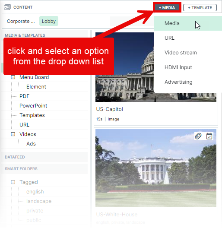This screenshot has height=228, width=222.
Task: Select the english tag folder
Action: 35,192
